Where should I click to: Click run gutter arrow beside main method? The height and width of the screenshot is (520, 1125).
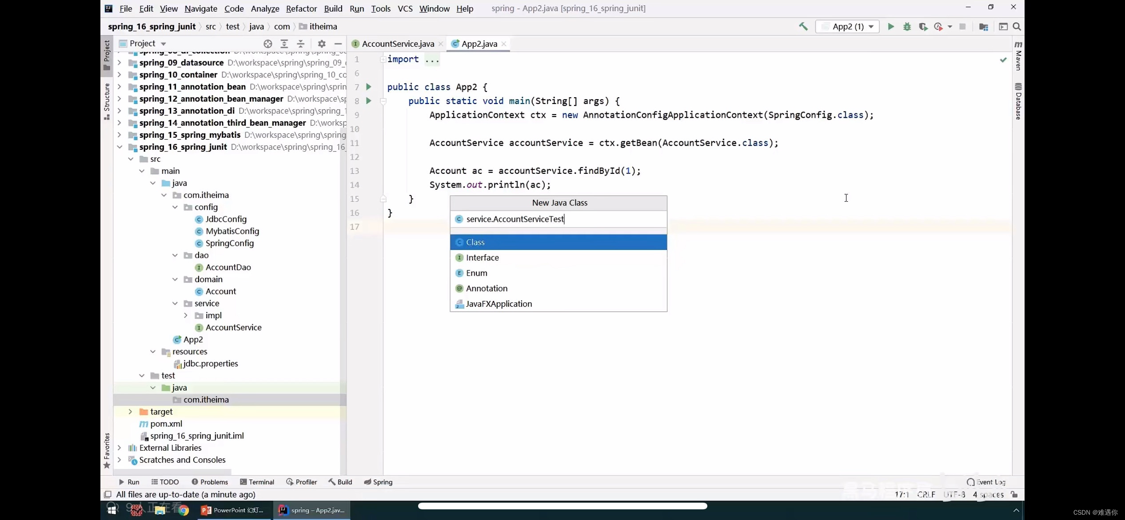(x=368, y=101)
